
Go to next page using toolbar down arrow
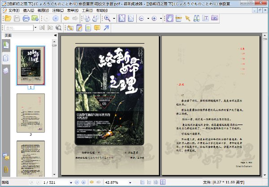(56, 18)
